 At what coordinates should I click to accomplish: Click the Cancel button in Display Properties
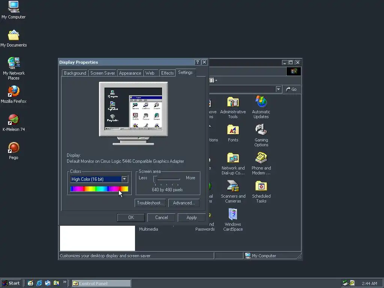(x=161, y=217)
